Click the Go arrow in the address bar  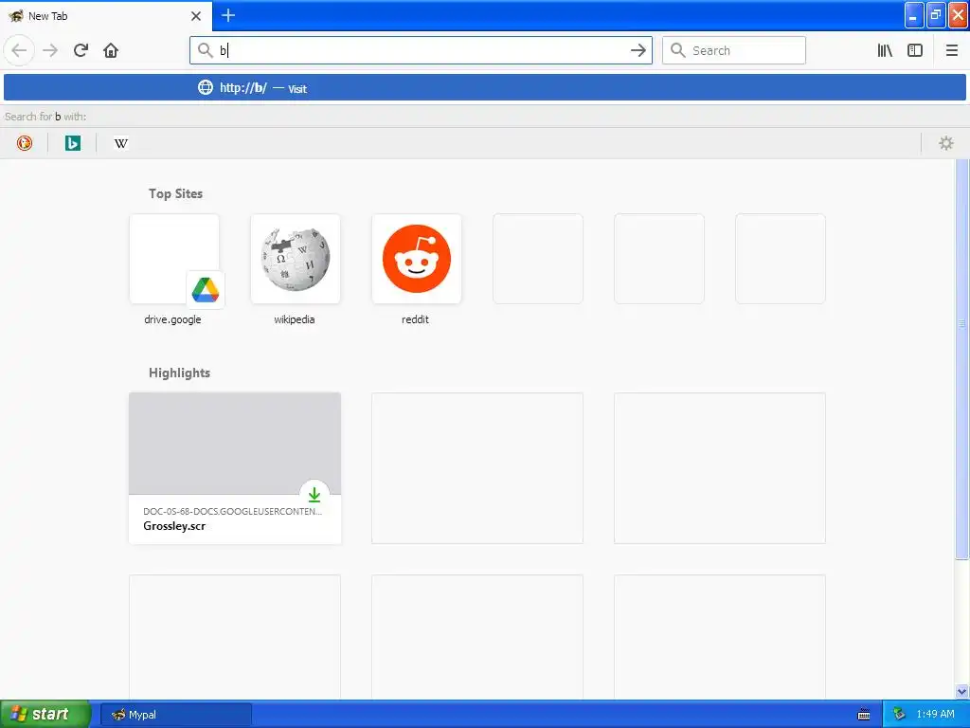[x=638, y=50]
